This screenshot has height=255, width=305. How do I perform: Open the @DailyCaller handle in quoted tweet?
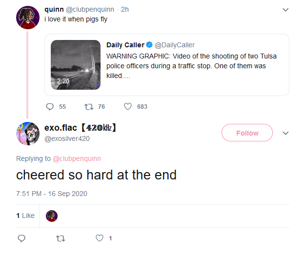(174, 45)
